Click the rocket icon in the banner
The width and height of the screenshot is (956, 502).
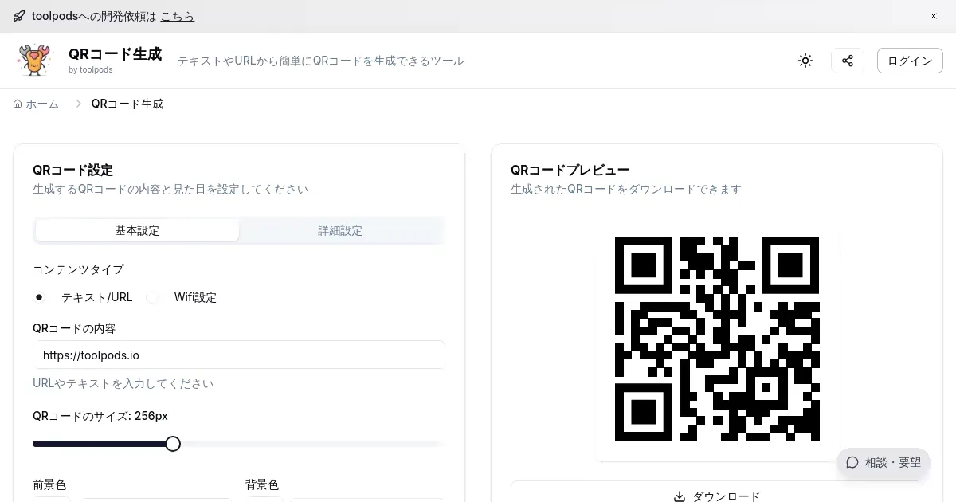(x=19, y=16)
